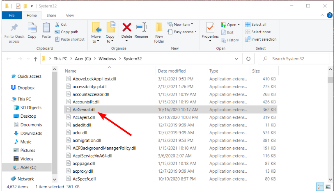Go up one folder level
Image resolution: width=335 pixels, height=192 pixels.
click(35, 59)
